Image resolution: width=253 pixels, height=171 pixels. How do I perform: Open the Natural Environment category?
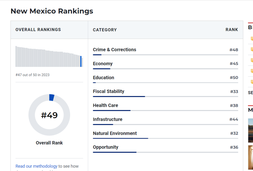pyautogui.click(x=115, y=133)
